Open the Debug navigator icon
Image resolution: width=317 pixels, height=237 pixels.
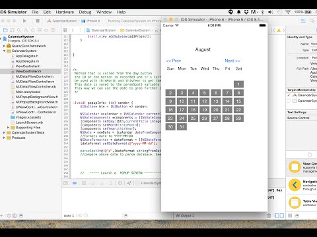click(40, 30)
